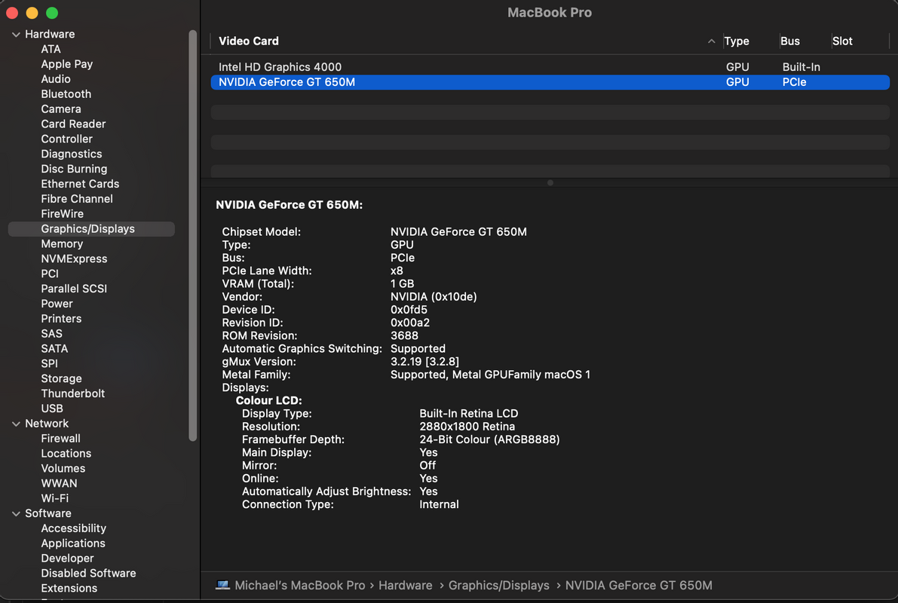Sort by Slot column header
The image size is (898, 603).
(x=842, y=41)
